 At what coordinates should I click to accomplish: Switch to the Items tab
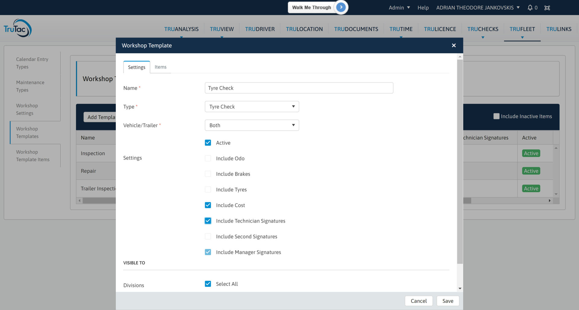click(160, 67)
